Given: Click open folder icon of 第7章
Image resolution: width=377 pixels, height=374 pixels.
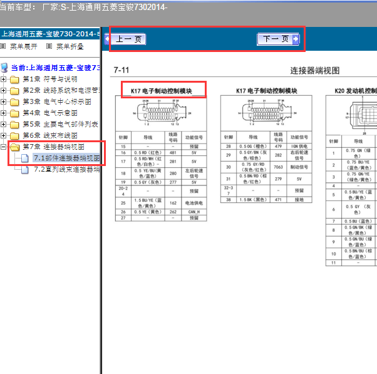Looking at the screenshot, I should coord(14,147).
